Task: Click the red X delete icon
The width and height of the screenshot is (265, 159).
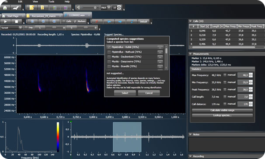Action: (97, 21)
